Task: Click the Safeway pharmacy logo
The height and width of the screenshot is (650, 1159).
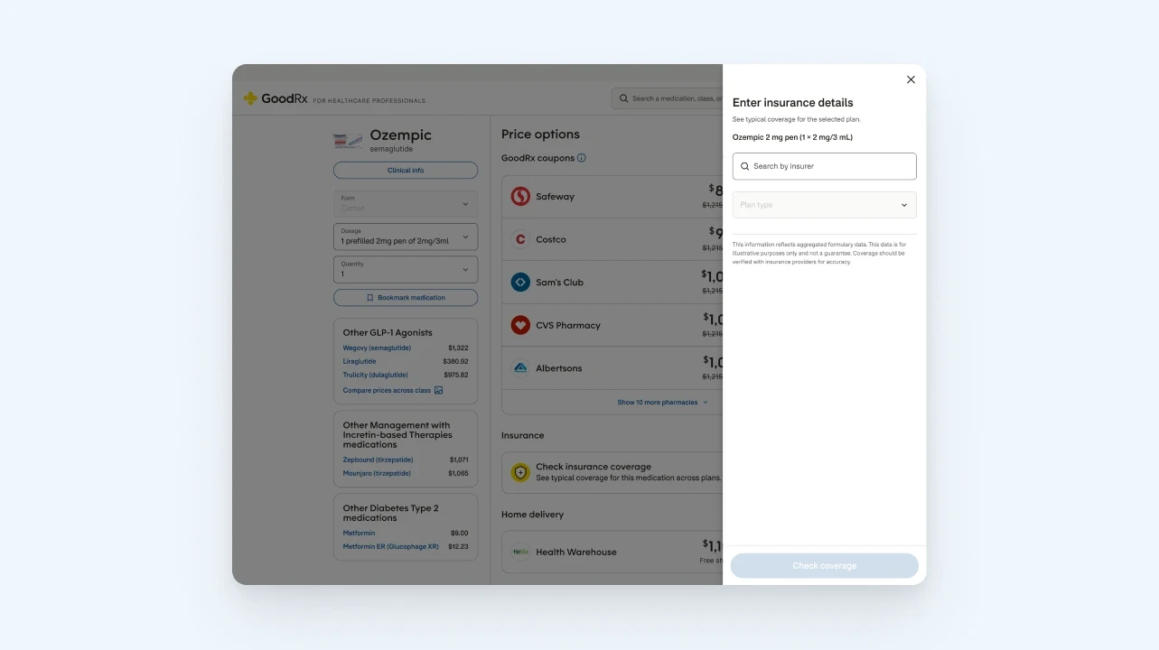Action: point(520,196)
